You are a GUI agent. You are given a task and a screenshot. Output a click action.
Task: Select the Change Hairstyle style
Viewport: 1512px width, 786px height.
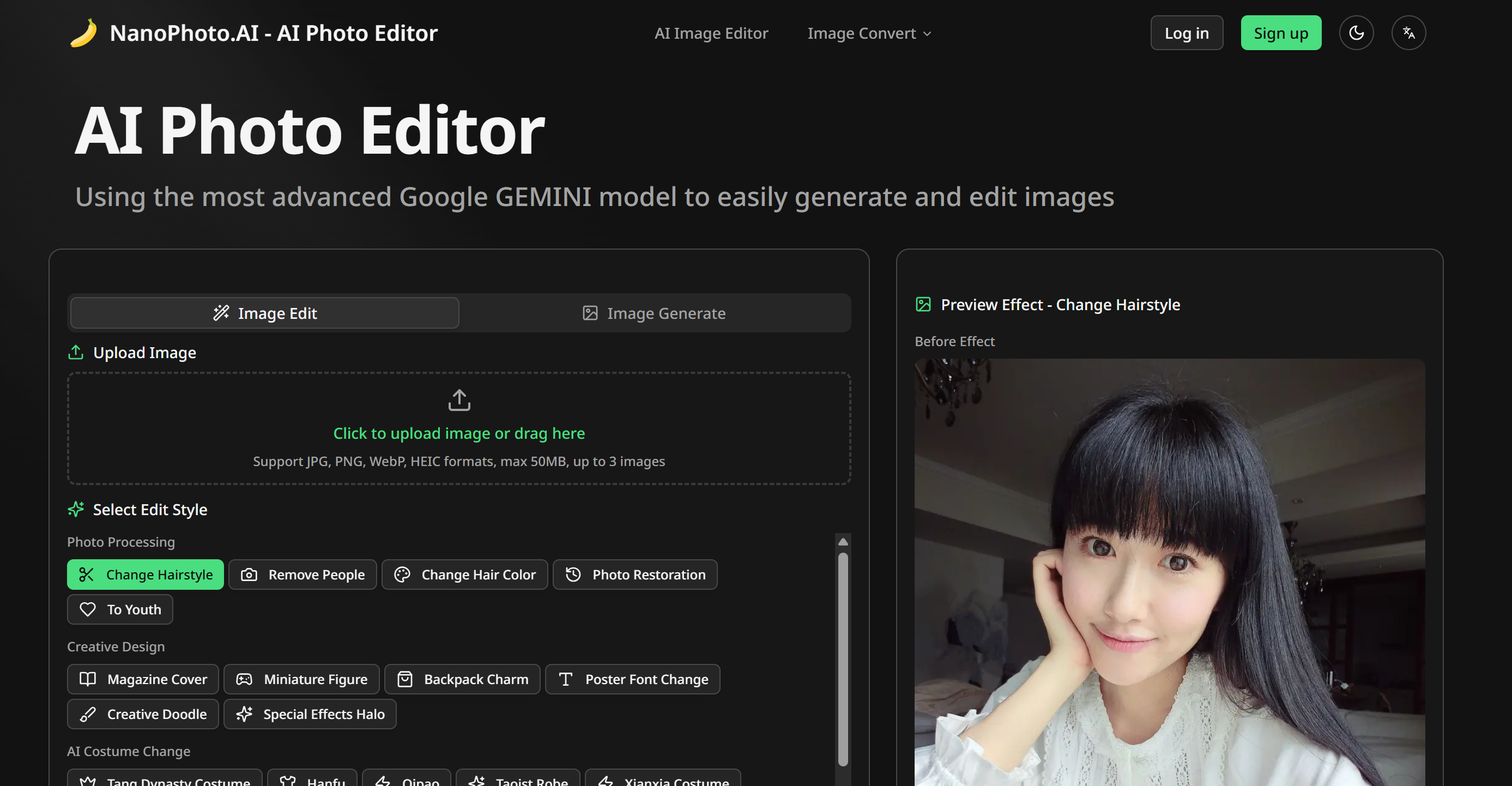click(146, 574)
